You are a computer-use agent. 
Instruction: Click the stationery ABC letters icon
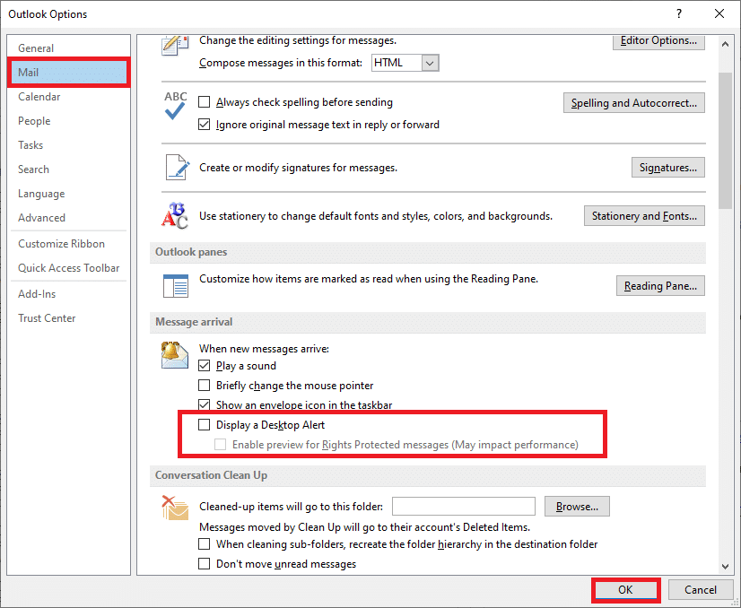coord(175,215)
